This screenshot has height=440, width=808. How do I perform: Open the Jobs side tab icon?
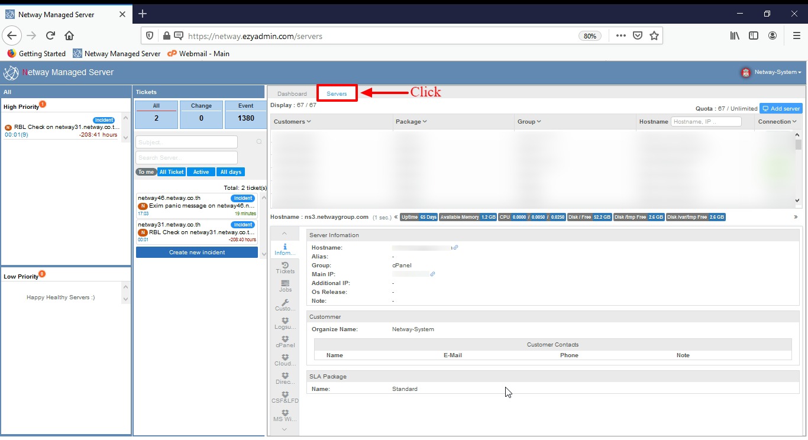click(285, 285)
